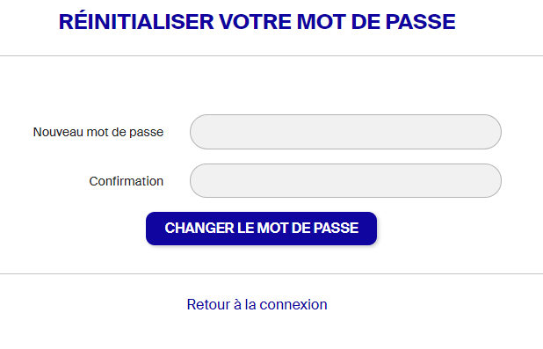543x349 pixels.
Task: Click the word RÉINITIALISER in the header
Action: 136,21
